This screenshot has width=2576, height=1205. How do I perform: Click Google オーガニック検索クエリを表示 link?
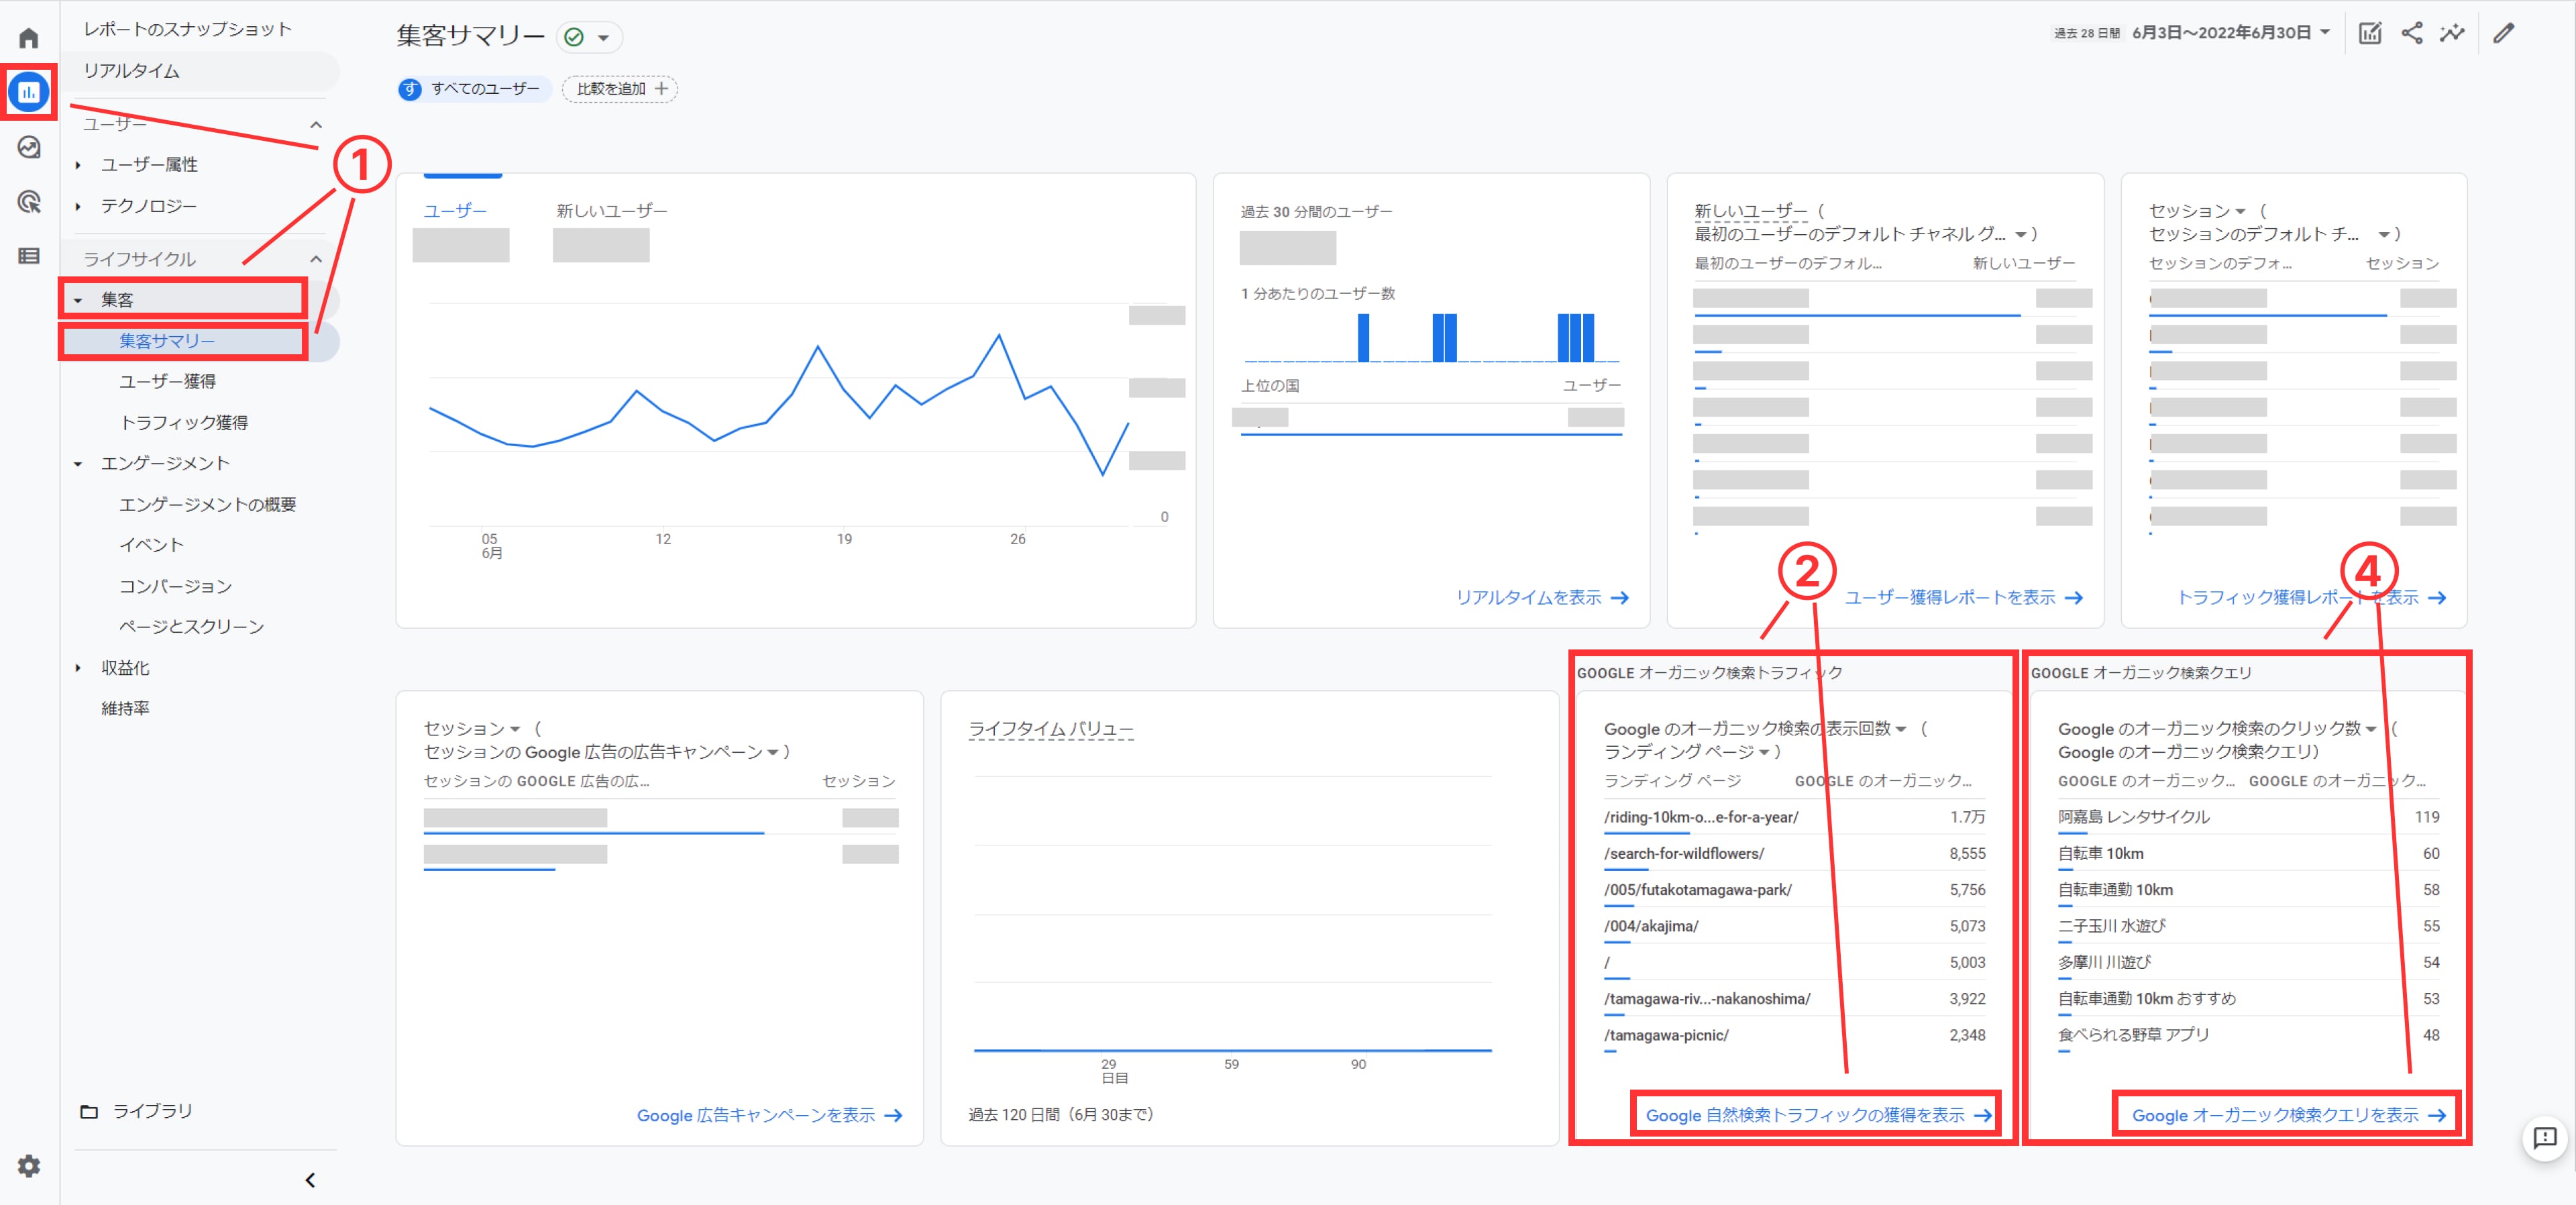pyautogui.click(x=2288, y=1116)
